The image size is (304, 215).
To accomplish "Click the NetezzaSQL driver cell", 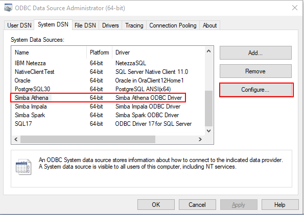I will pos(131,63).
